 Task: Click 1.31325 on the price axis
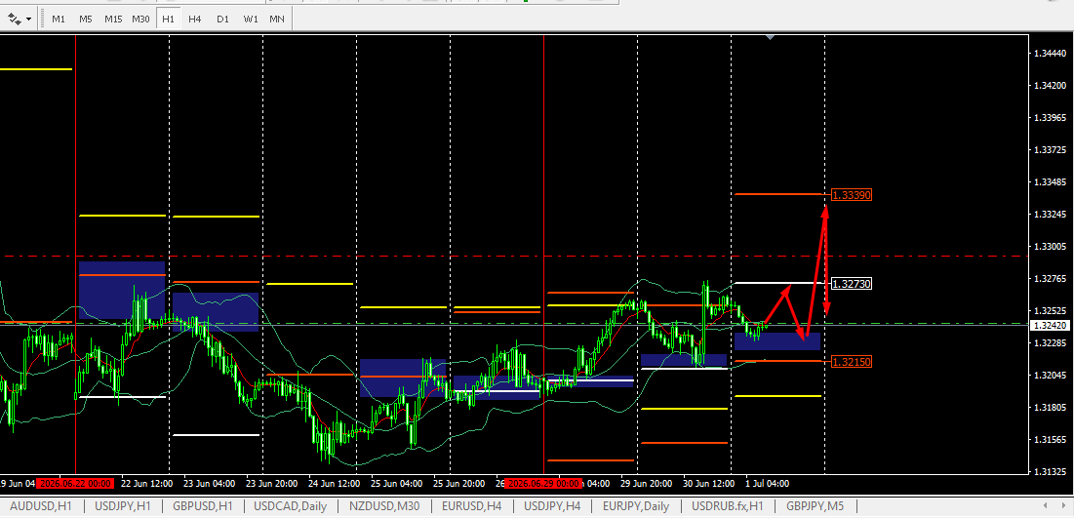tap(1050, 471)
